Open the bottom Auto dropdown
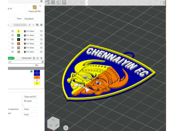 click(30, 115)
